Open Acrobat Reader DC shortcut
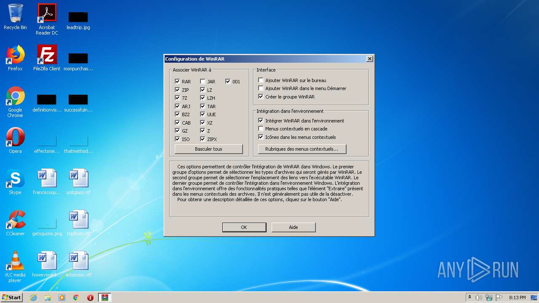The image size is (539, 303). tap(47, 19)
